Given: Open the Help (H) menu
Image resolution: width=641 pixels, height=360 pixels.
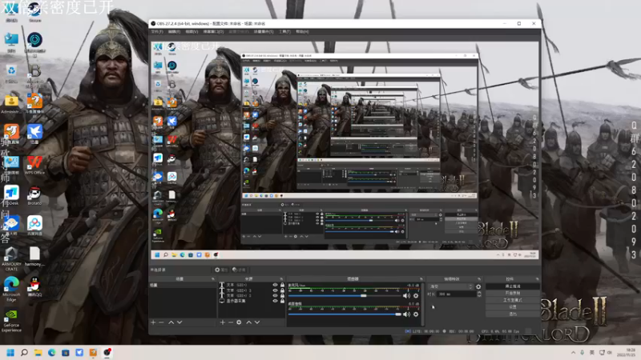Looking at the screenshot, I should [x=302, y=32].
